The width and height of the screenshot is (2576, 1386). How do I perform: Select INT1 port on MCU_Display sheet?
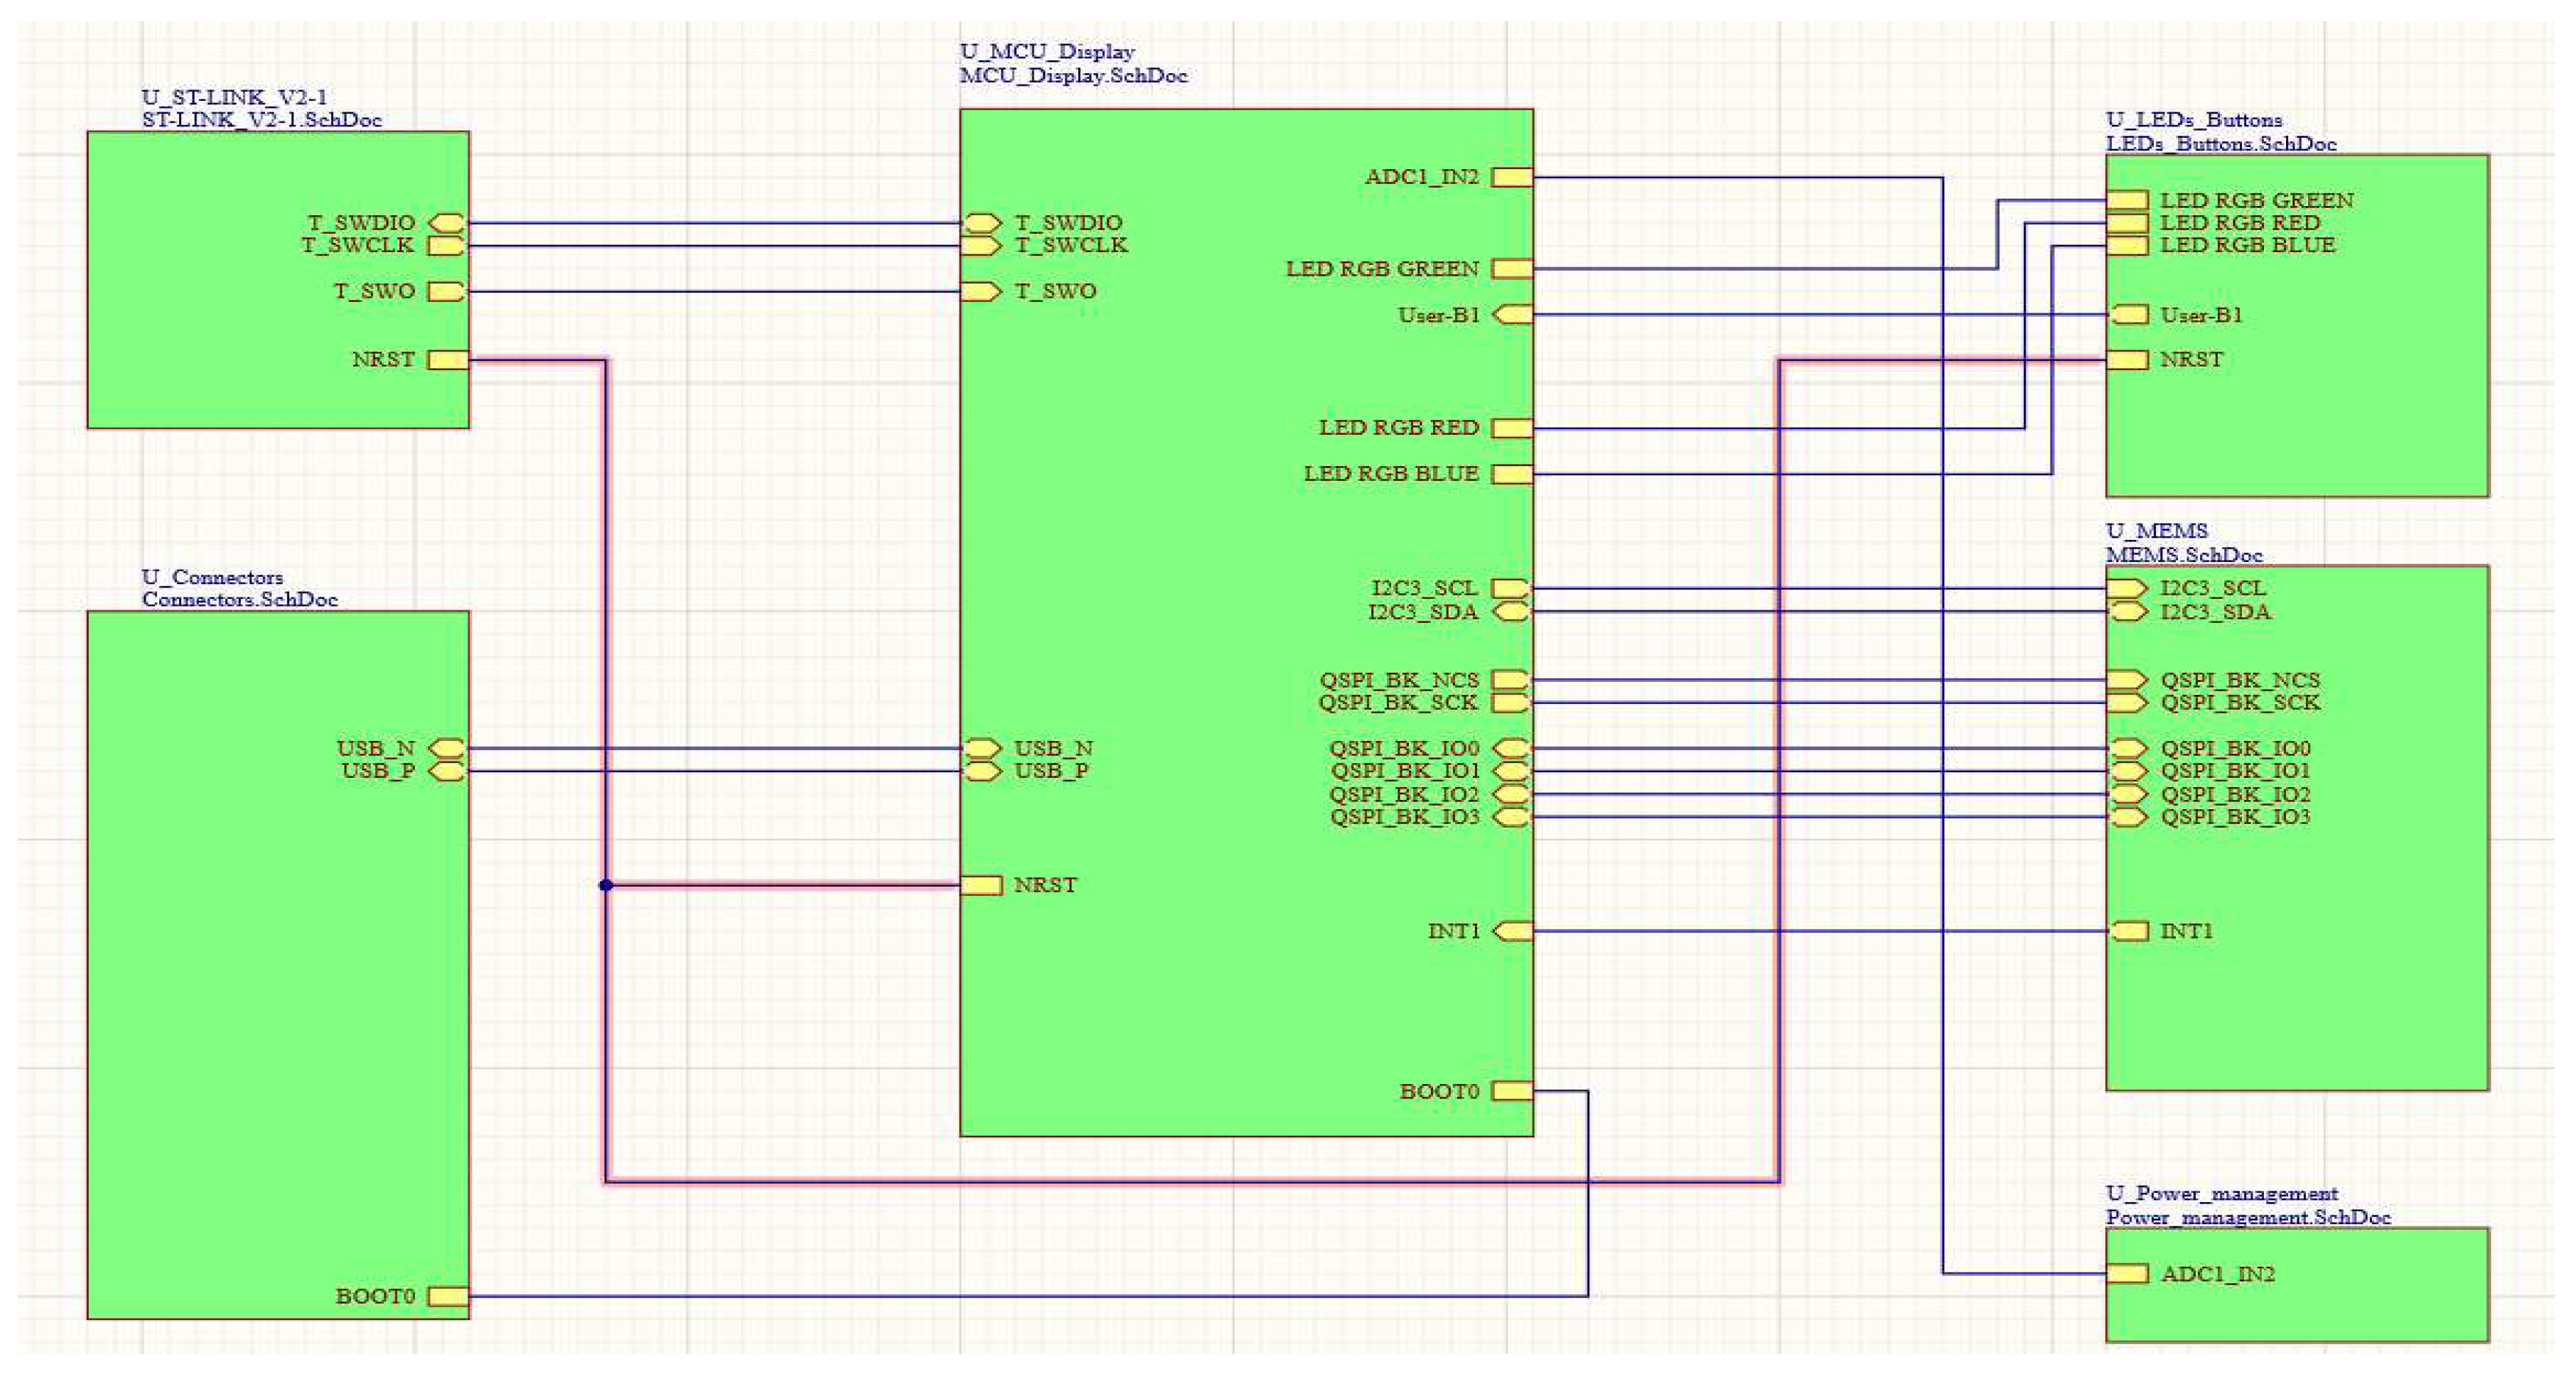tap(1513, 931)
